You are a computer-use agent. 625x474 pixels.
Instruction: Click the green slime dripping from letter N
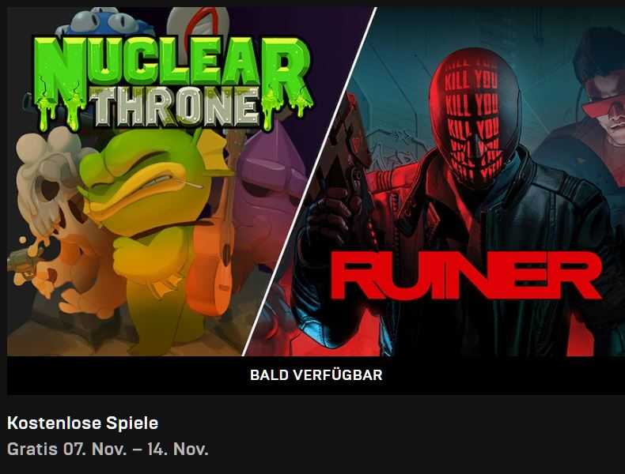[60, 114]
